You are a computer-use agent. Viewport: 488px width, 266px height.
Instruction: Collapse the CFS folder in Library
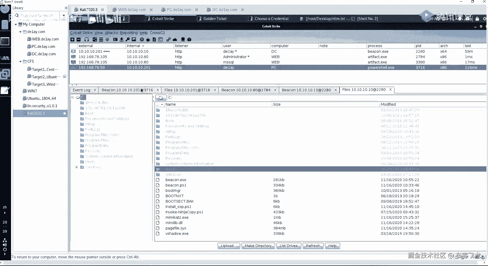point(20,61)
